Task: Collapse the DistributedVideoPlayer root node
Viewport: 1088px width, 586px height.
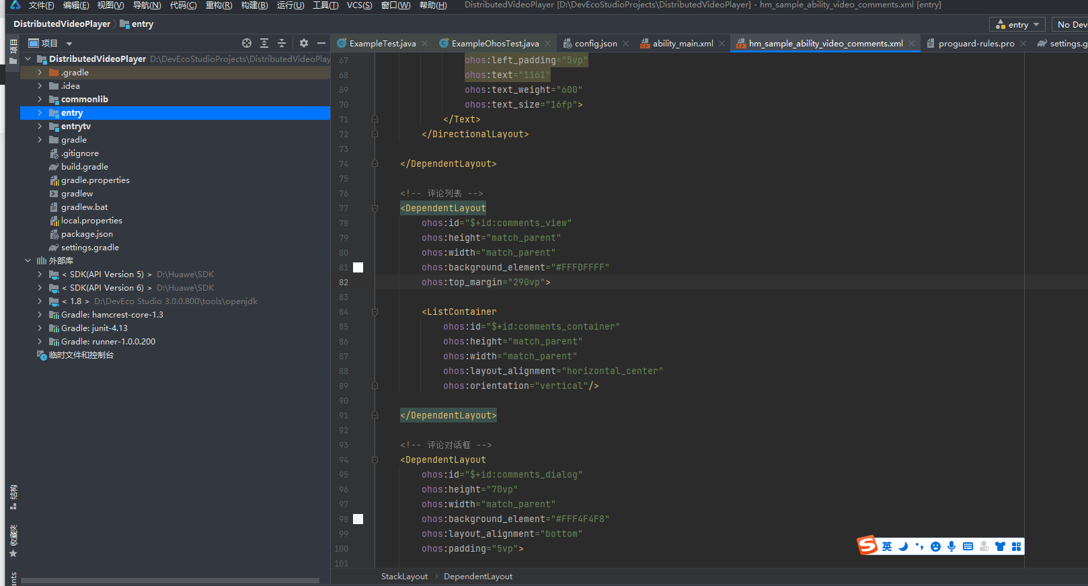Action: [x=28, y=59]
